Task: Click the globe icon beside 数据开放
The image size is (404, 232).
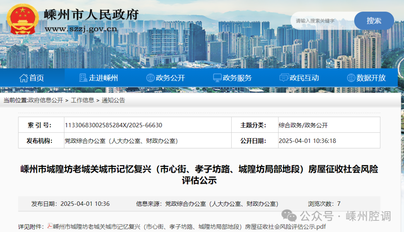Action: click(x=351, y=78)
